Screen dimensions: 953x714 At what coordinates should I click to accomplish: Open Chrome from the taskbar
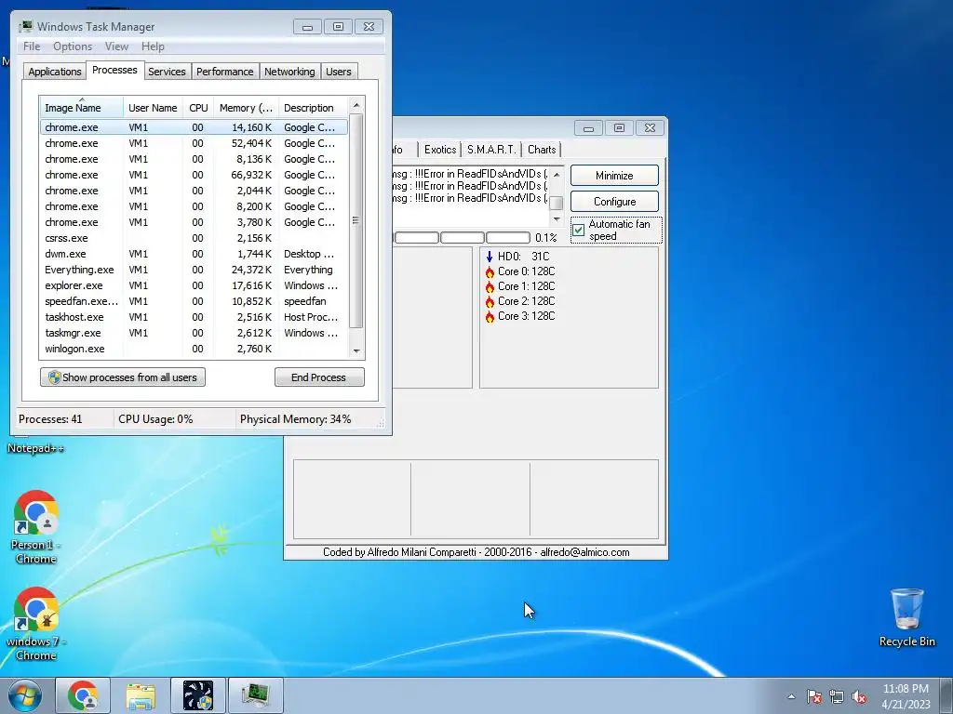pyautogui.click(x=83, y=695)
